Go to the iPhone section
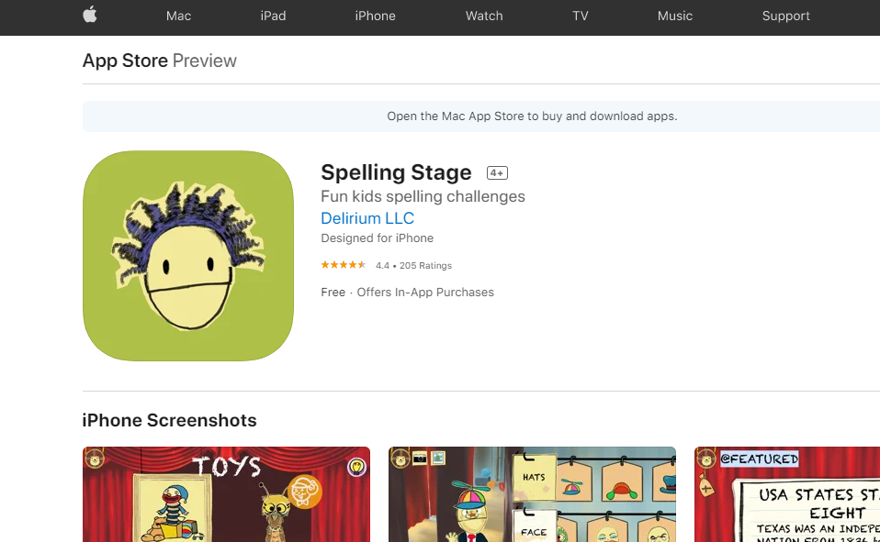Screen dimensions: 880x542 coord(375,16)
